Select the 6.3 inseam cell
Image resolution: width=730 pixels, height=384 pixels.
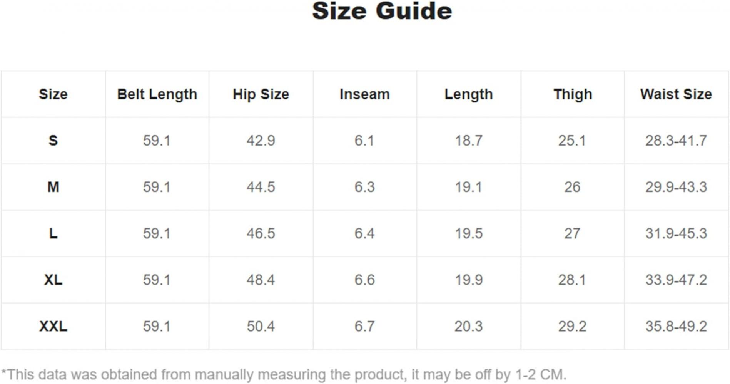(364, 187)
